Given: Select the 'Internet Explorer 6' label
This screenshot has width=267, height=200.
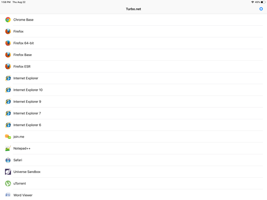Looking at the screenshot, I should (27, 125).
